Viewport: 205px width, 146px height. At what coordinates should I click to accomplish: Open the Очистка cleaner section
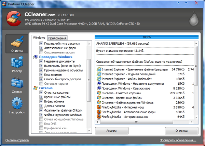point(17,44)
